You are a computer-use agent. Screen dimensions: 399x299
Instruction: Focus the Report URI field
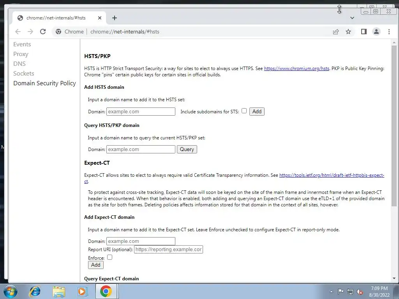(x=168, y=250)
